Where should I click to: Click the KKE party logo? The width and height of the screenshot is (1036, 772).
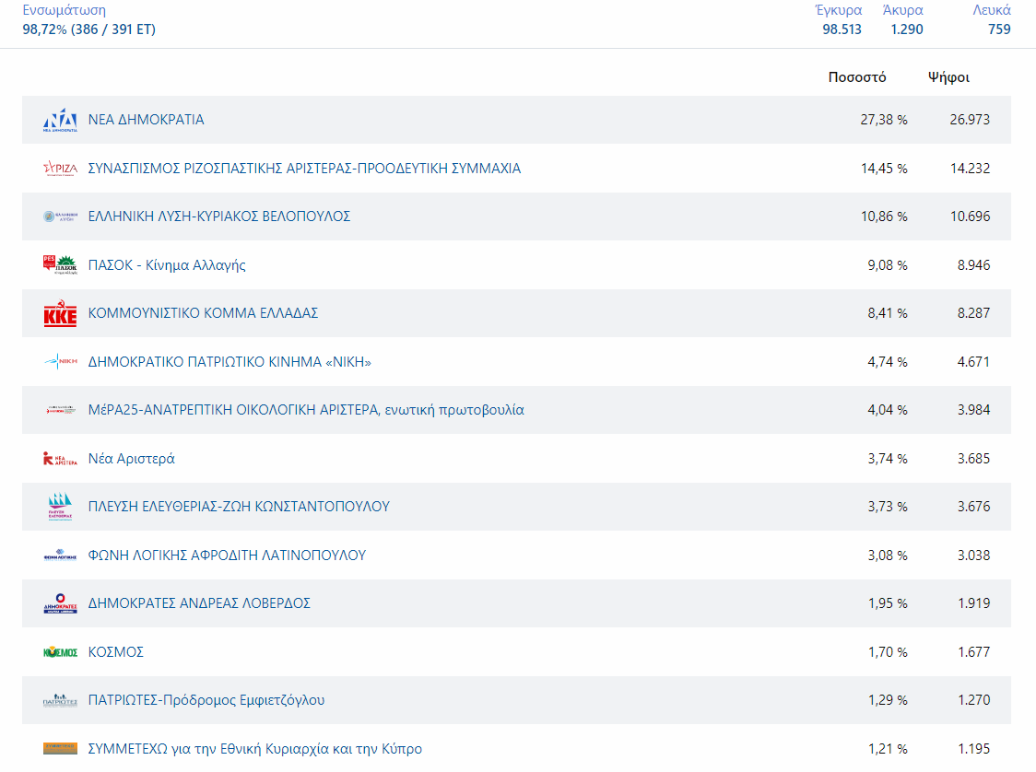(60, 313)
